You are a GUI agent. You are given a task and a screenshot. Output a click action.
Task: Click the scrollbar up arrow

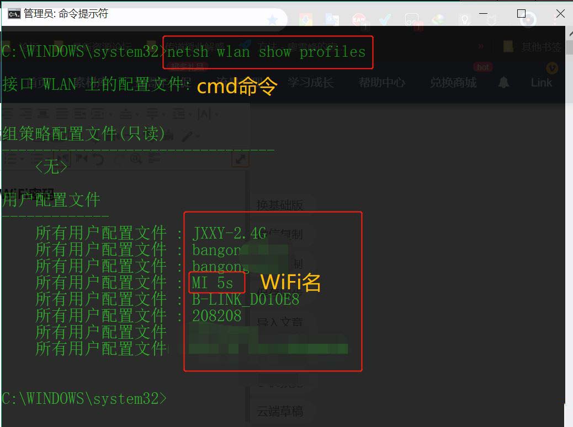(570, 34)
